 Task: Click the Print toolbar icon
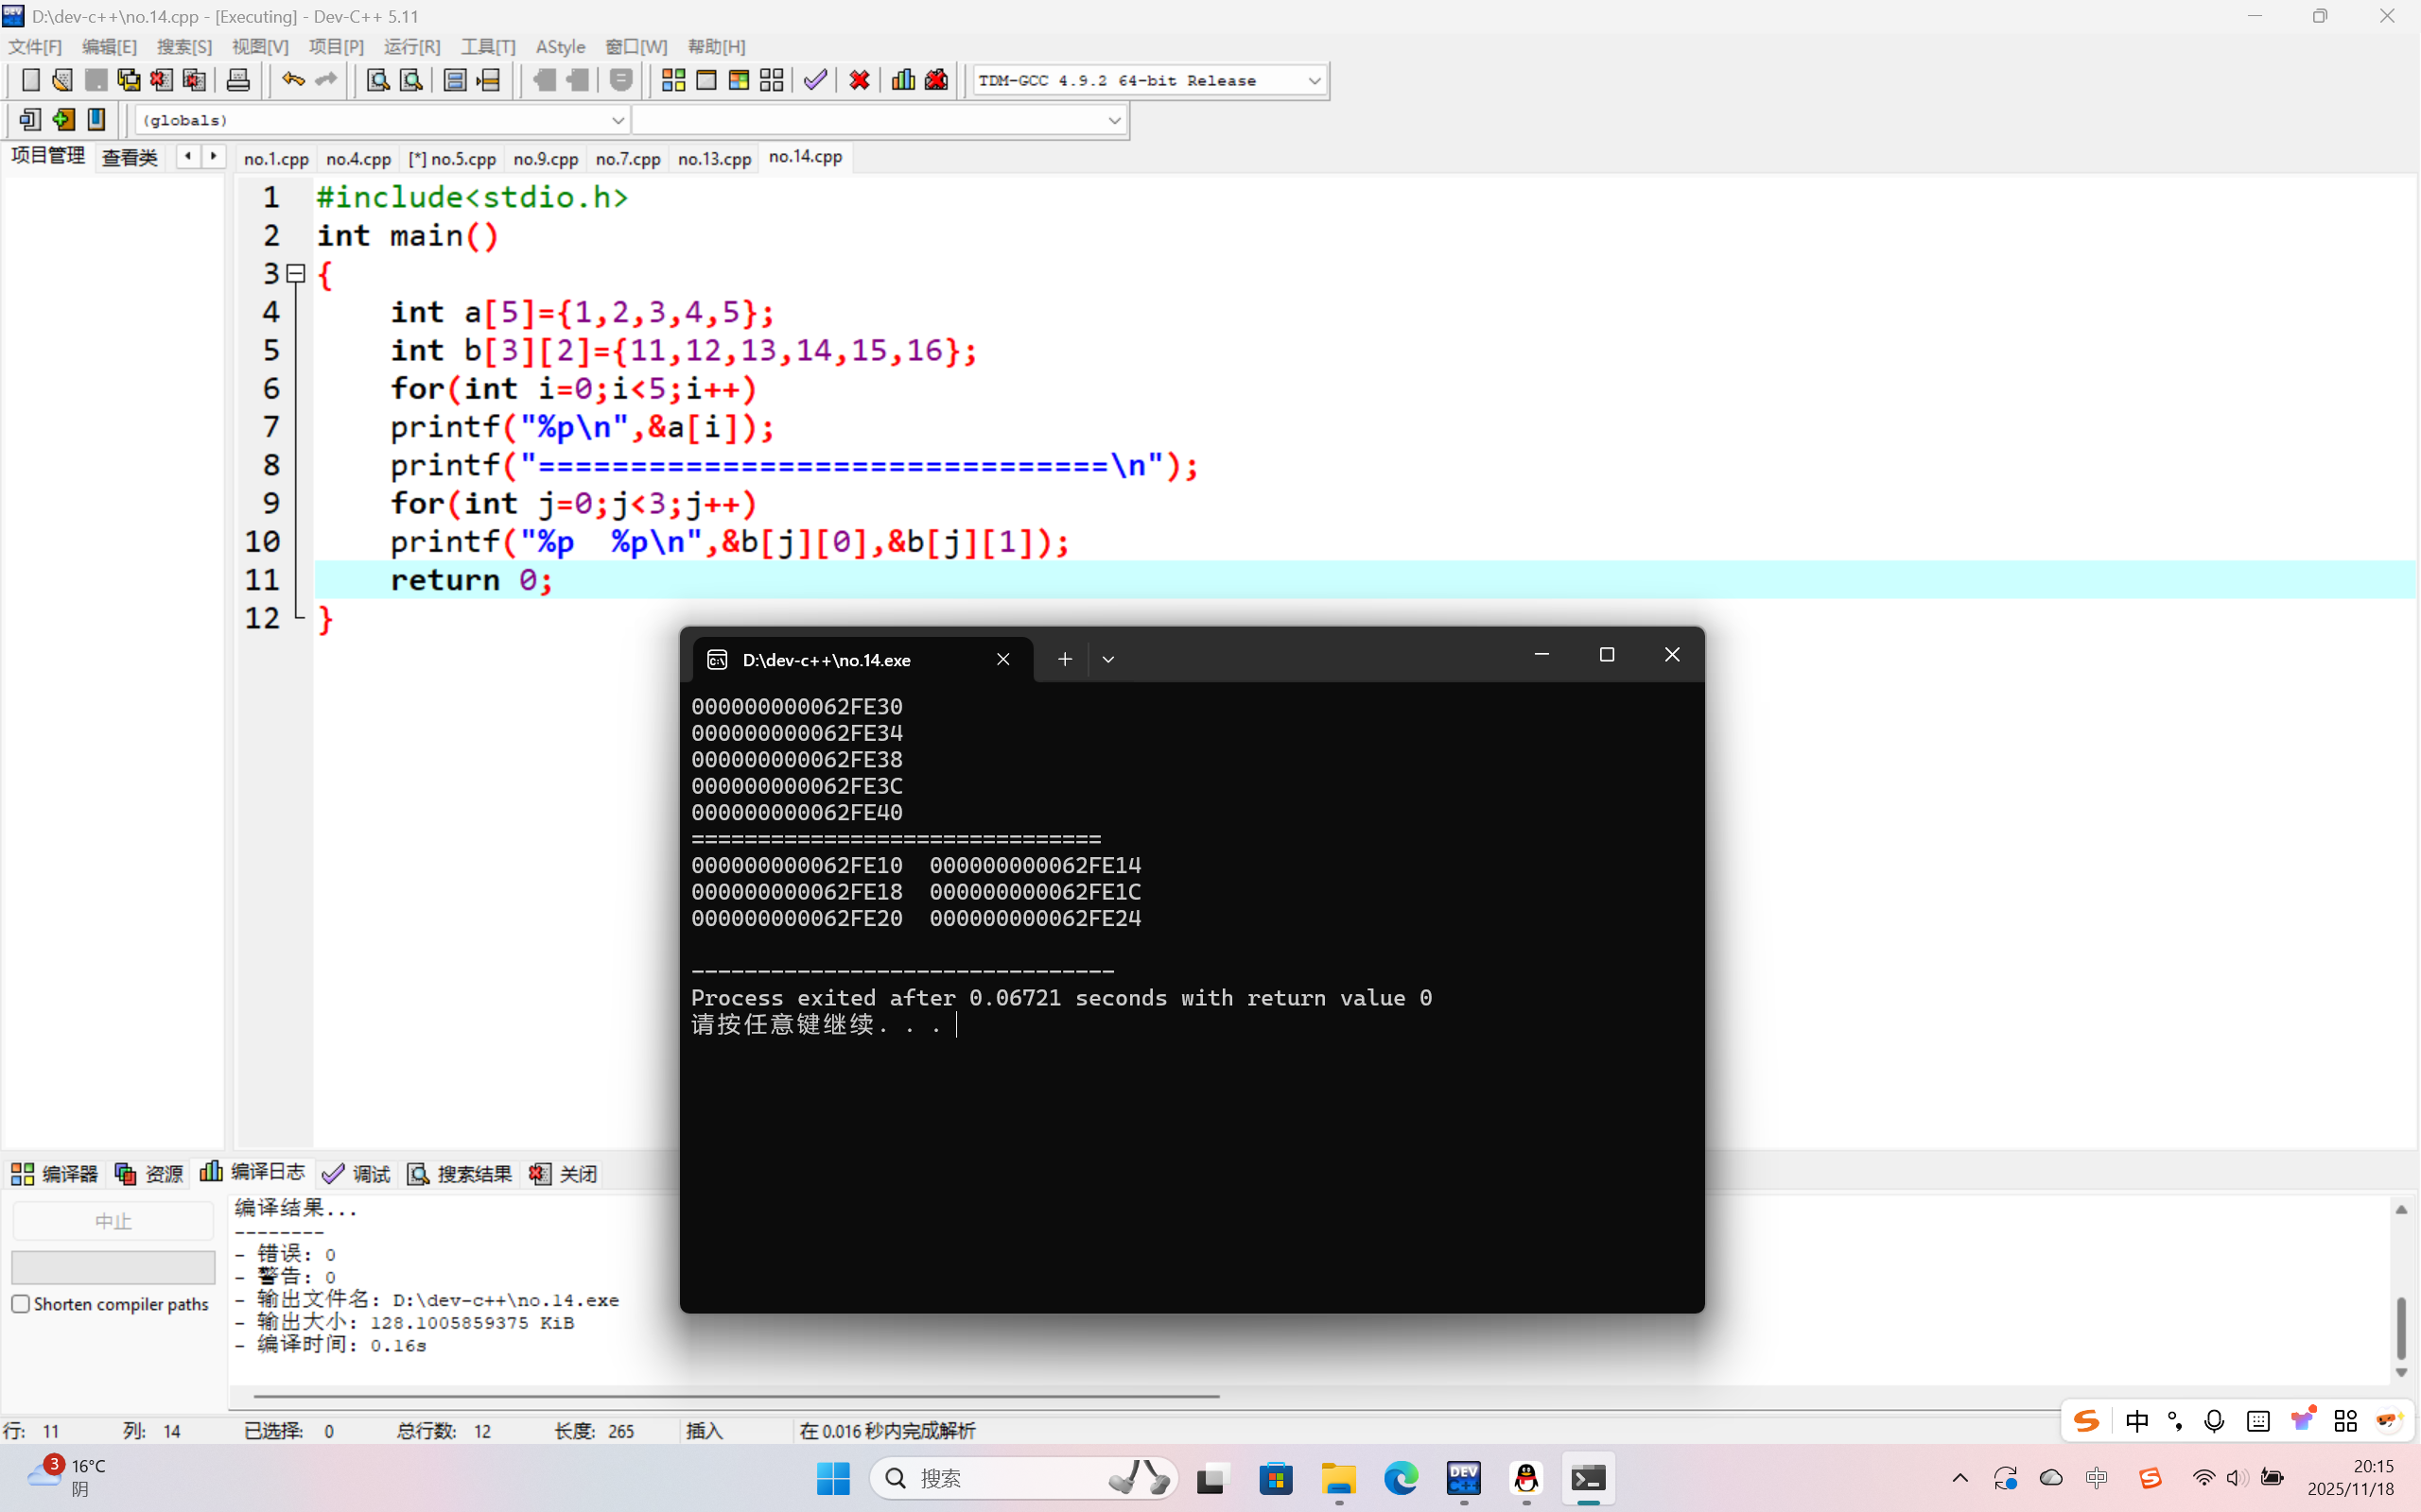pyautogui.click(x=238, y=80)
